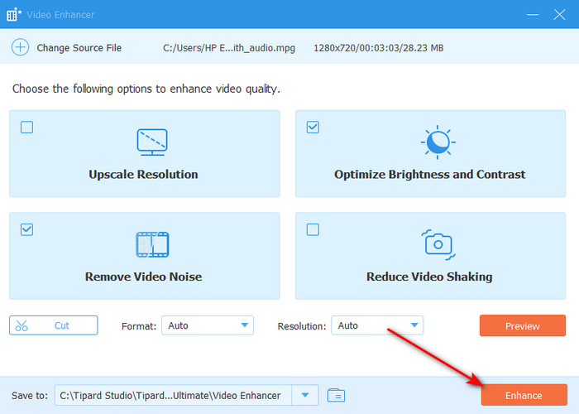Uncheck the Remove Video Noise checkbox

coord(26,229)
